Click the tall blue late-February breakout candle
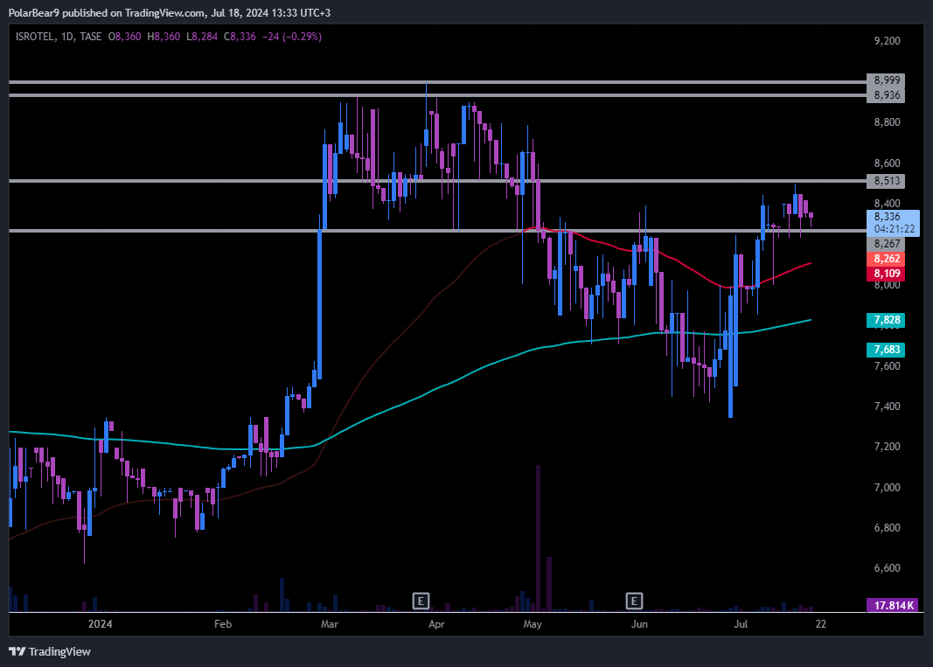Image resolution: width=933 pixels, height=667 pixels. pyautogui.click(x=319, y=304)
